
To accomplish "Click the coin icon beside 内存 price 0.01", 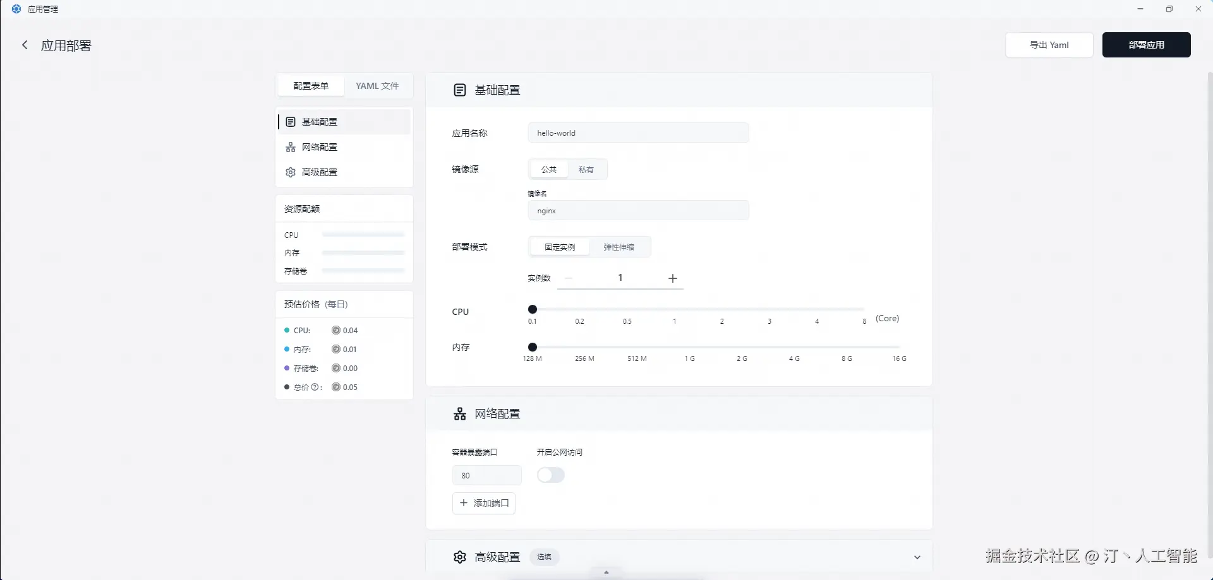I will click(336, 349).
